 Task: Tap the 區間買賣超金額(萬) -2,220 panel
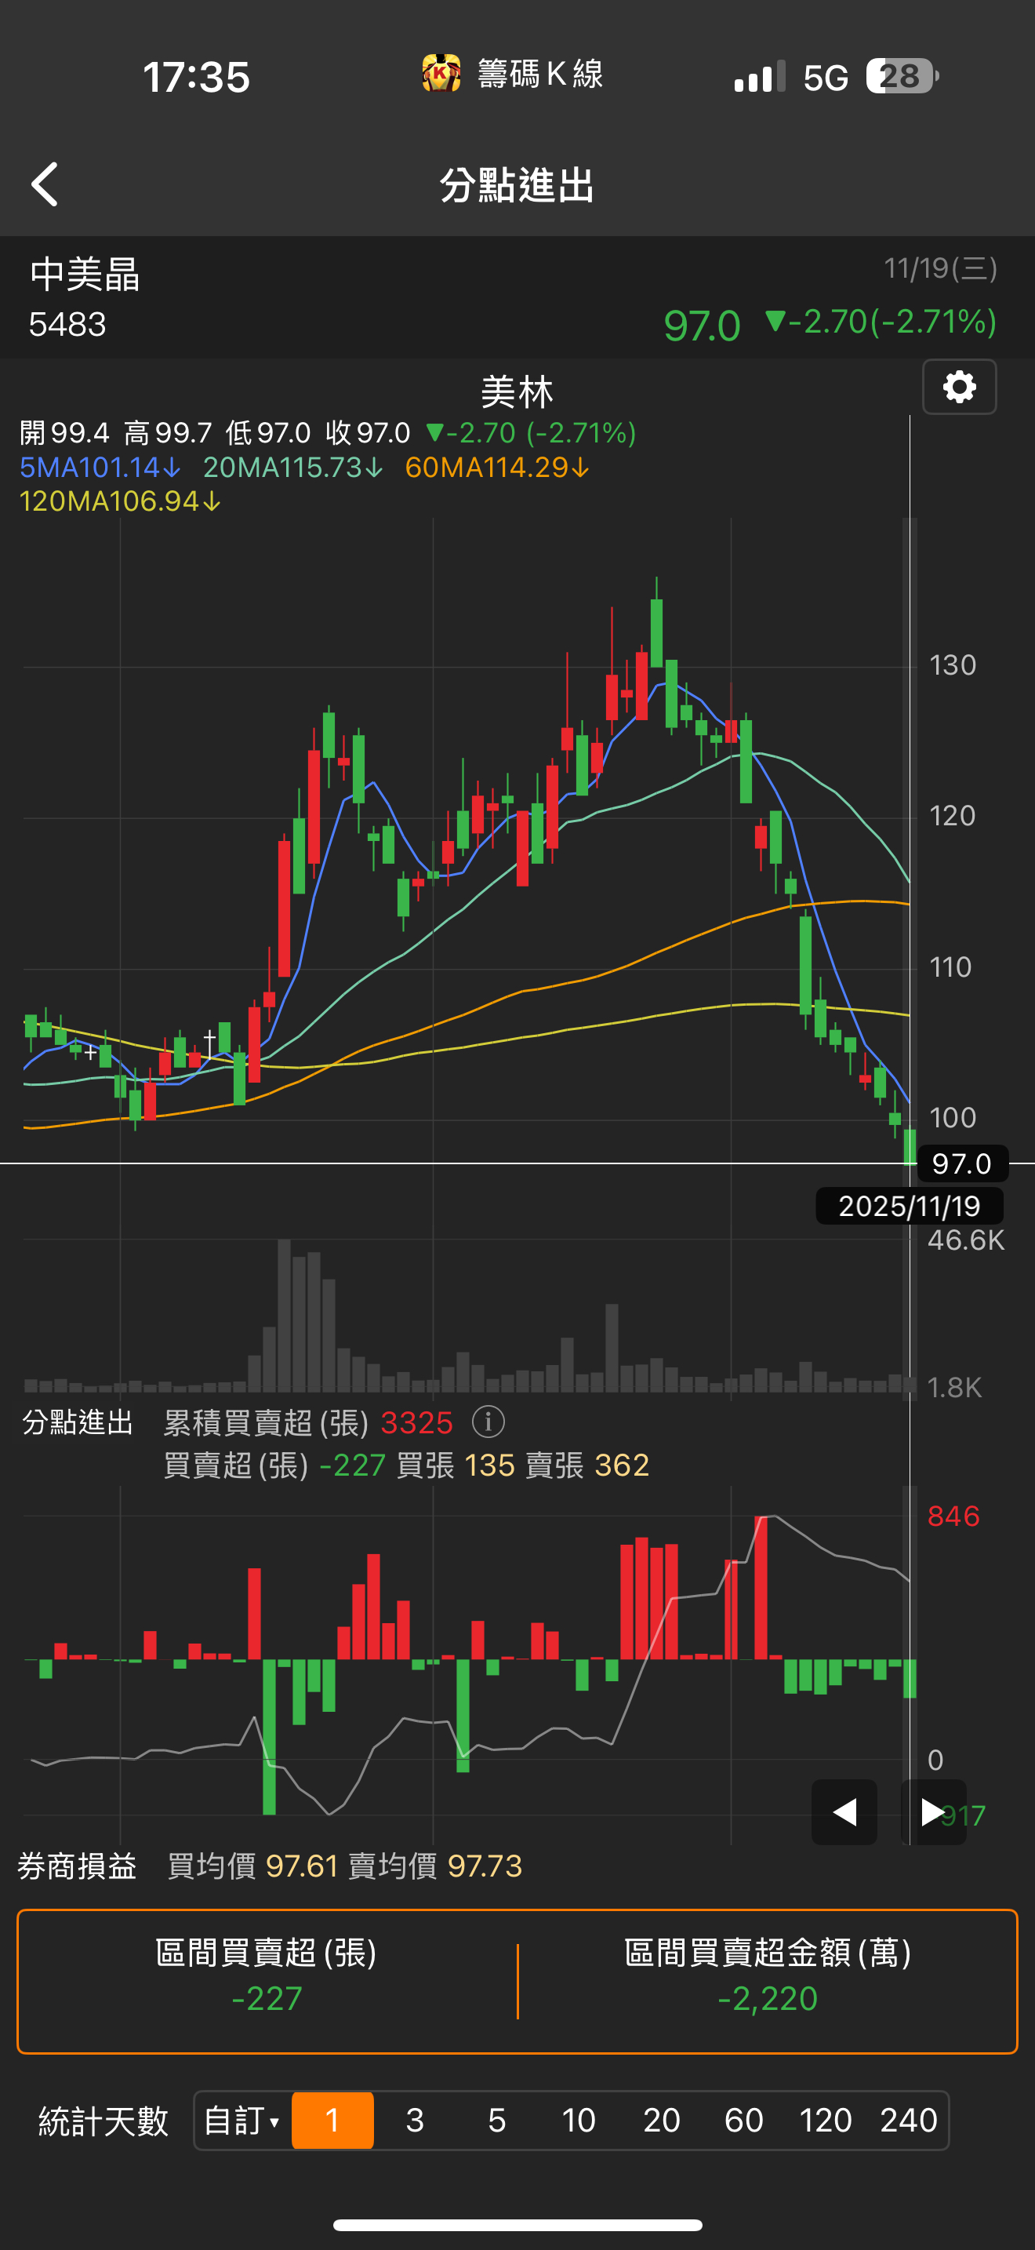[x=768, y=1981]
